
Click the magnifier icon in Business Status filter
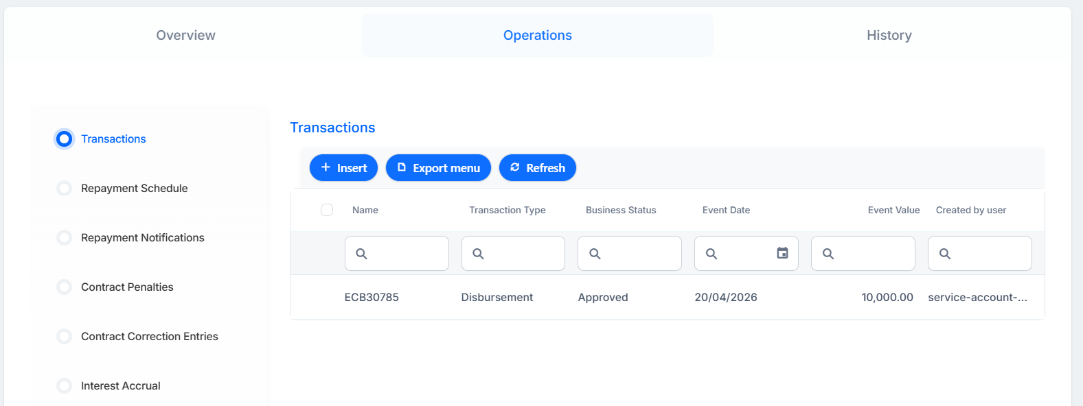pos(595,254)
